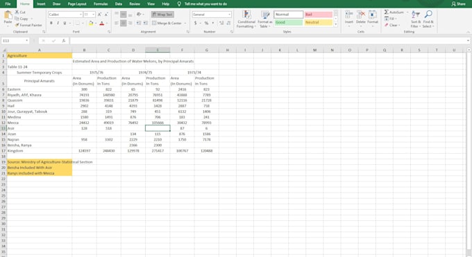Expand the AutoSum dropdown arrow
The width and height of the screenshot is (472, 257).
pyautogui.click(x=407, y=12)
